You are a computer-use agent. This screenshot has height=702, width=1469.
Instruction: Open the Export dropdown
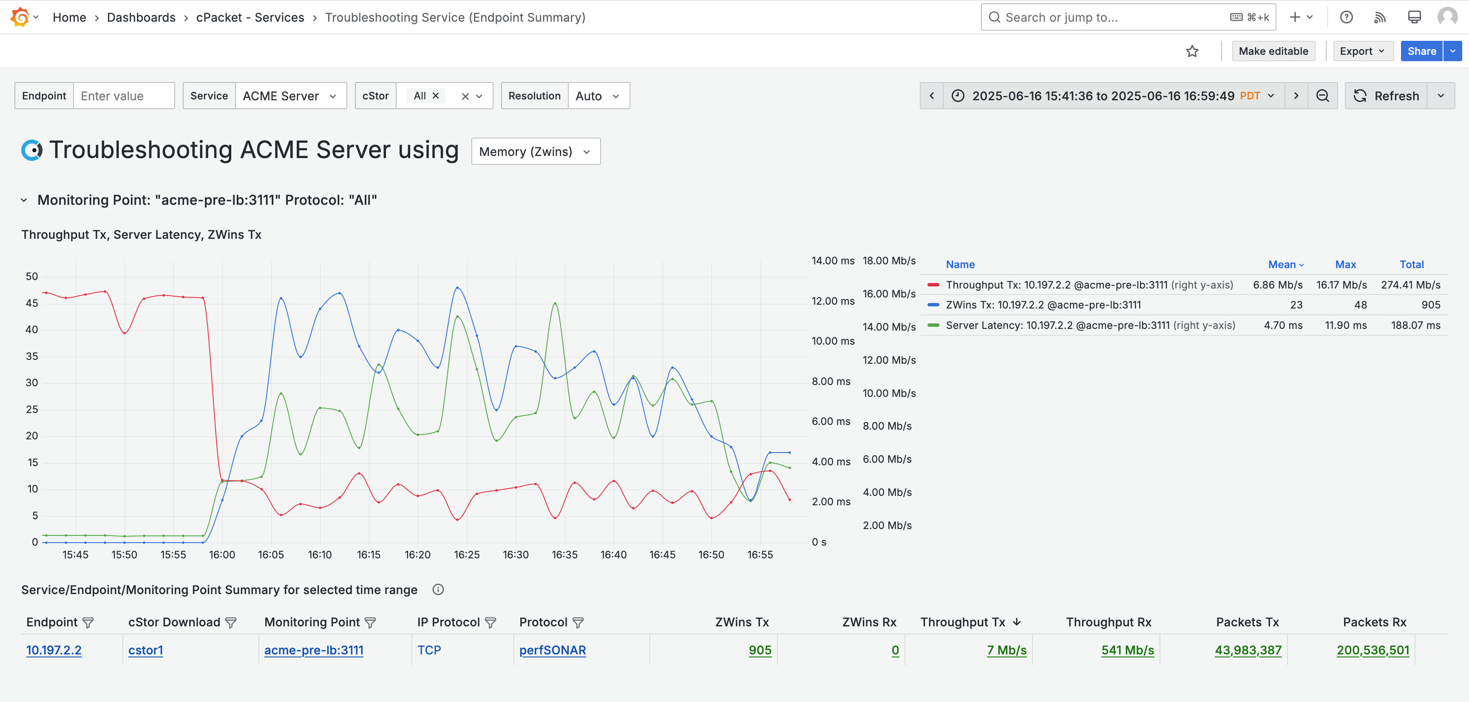click(x=1362, y=51)
